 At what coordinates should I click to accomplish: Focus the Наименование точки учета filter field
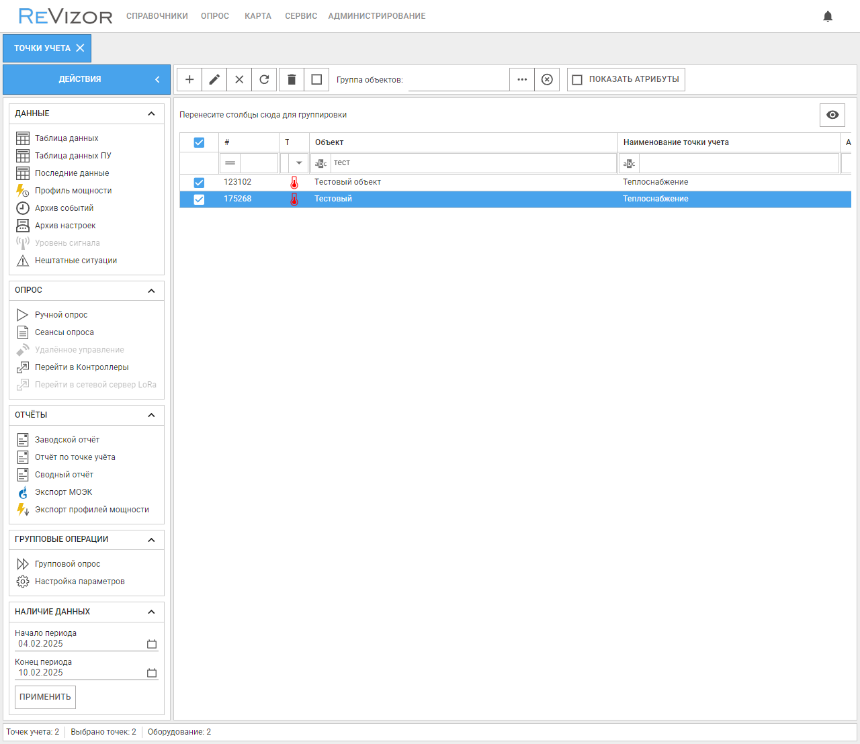(738, 163)
